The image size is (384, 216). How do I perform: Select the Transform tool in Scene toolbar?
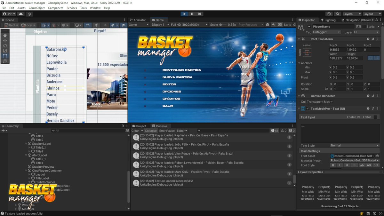coord(5,60)
